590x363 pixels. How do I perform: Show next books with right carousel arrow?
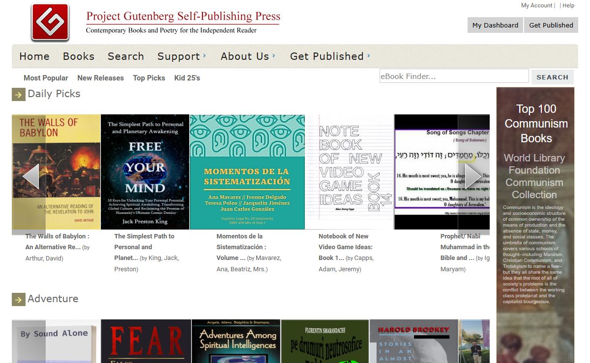473,176
